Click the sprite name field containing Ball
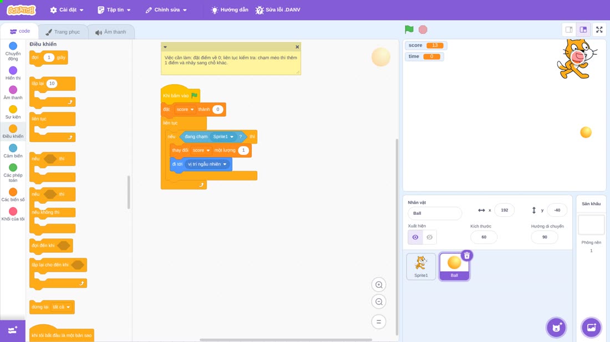The height and width of the screenshot is (342, 610). [x=435, y=213]
